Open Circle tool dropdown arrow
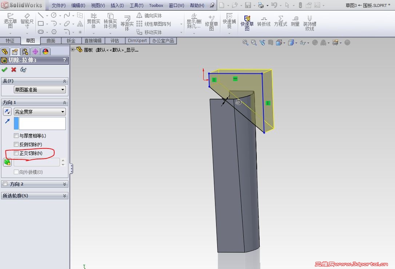Viewport: 395px width, 269px height. (x=60, y=16)
